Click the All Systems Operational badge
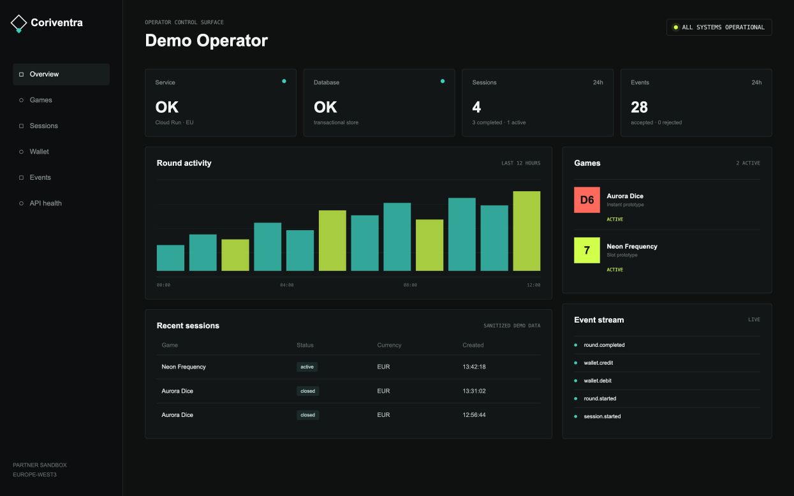 click(x=719, y=27)
